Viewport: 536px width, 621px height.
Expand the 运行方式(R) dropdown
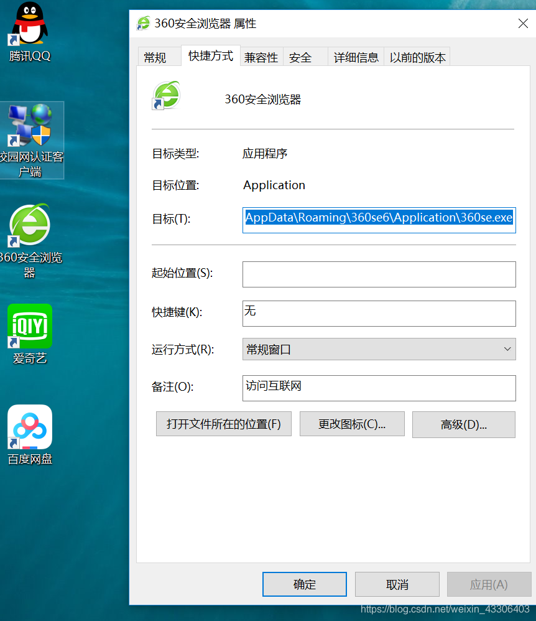[x=379, y=349]
